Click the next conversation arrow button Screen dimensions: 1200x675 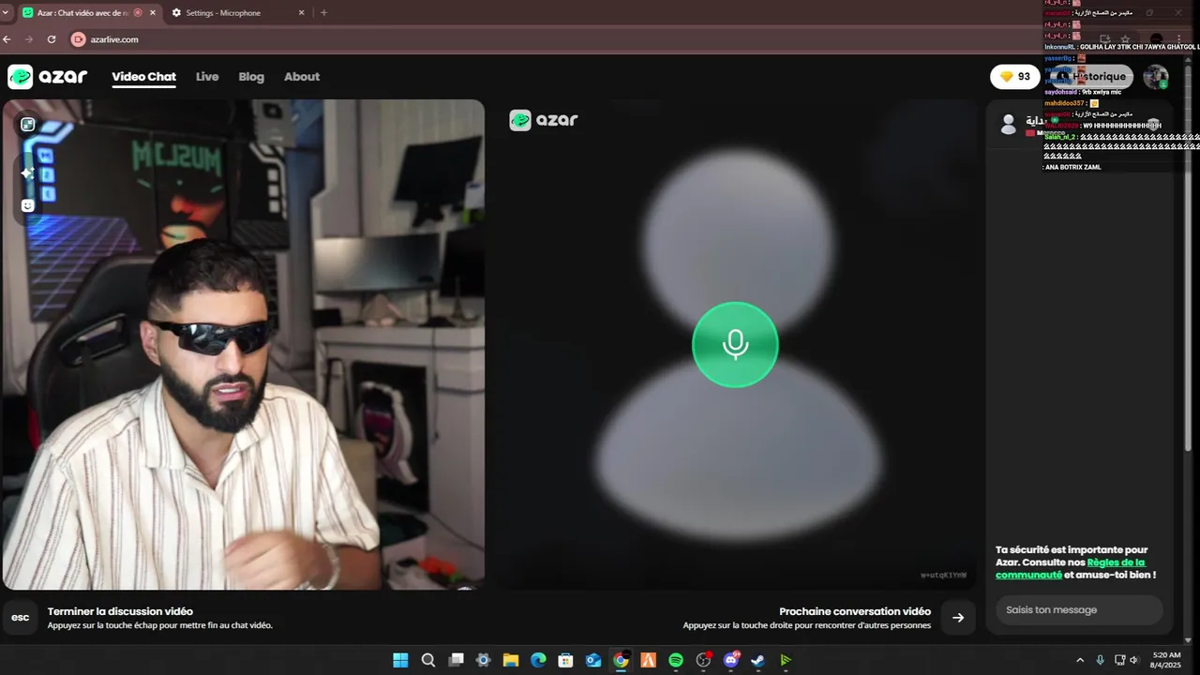pos(957,617)
